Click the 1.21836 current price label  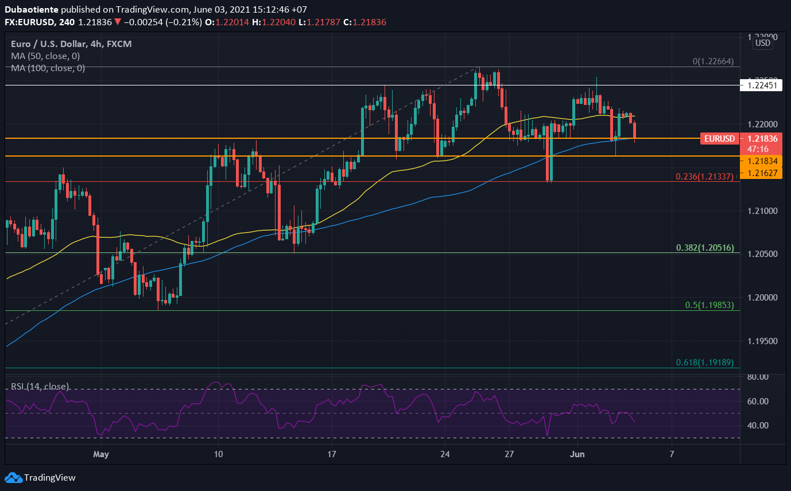pyautogui.click(x=762, y=138)
